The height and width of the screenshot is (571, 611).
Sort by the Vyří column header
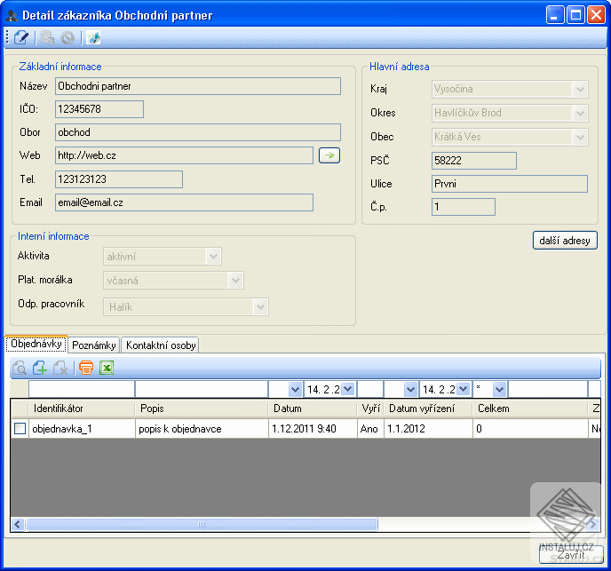[370, 408]
